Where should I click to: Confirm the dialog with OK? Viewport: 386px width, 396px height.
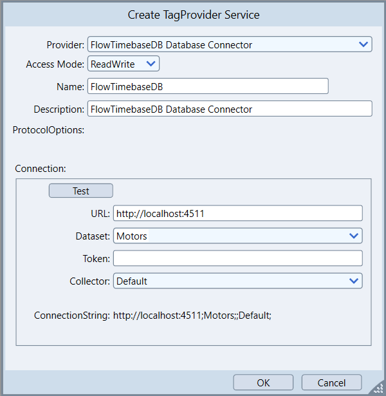tap(263, 382)
